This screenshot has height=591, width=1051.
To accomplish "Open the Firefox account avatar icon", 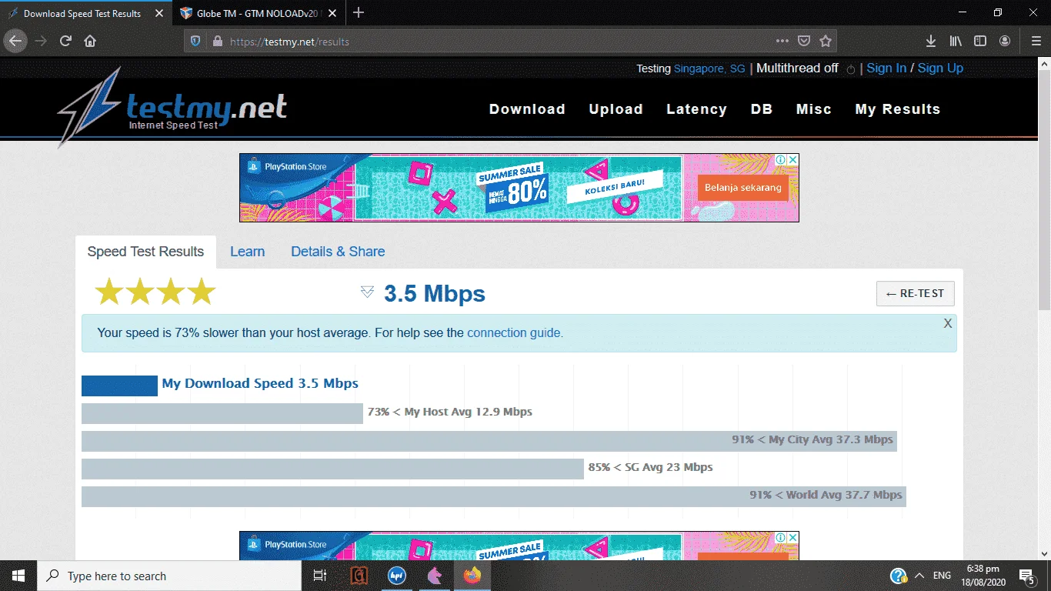I will point(1005,41).
